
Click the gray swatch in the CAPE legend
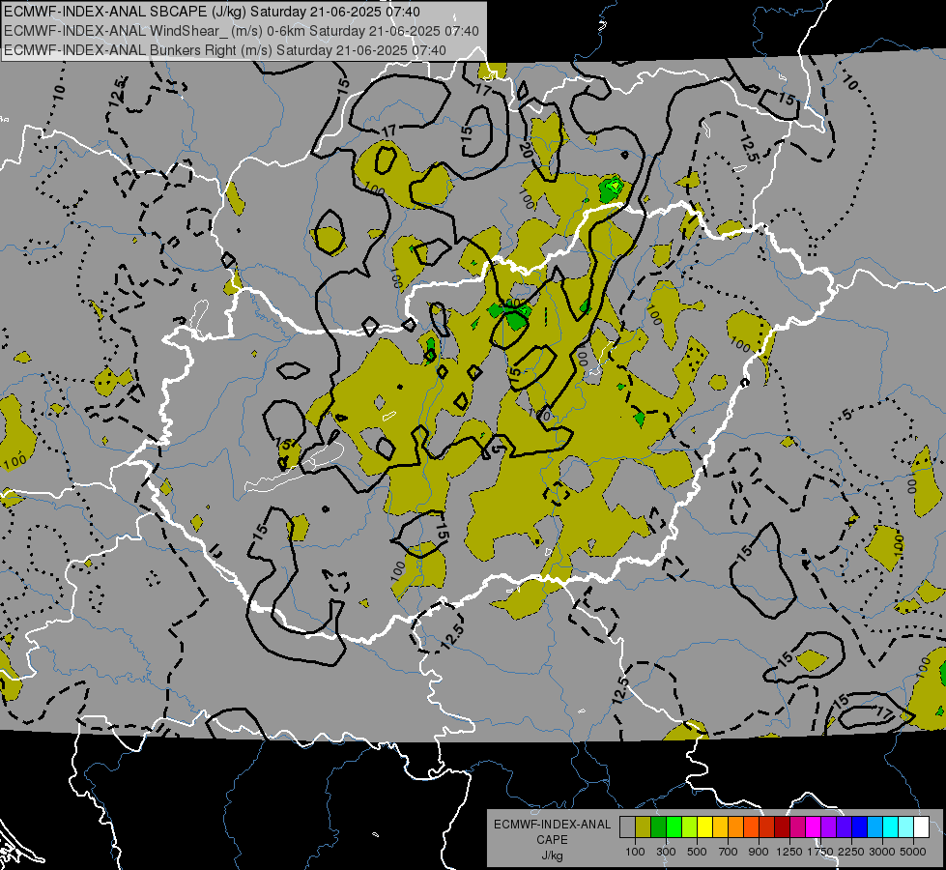coord(627,827)
